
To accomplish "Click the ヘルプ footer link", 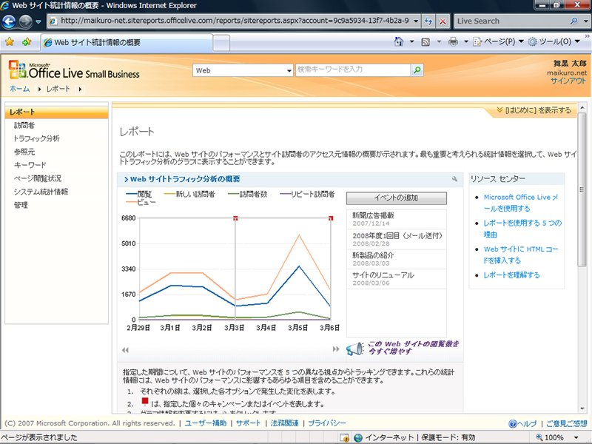I will (x=523, y=423).
